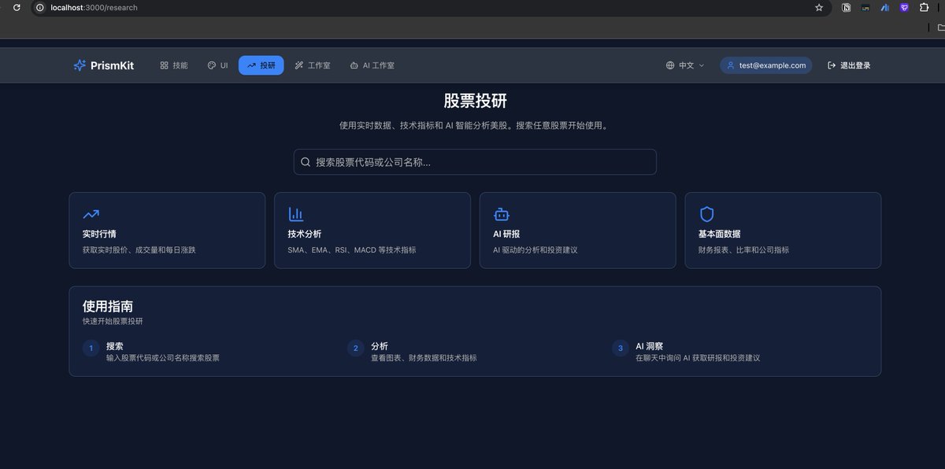This screenshot has height=469, width=945.
Task: Click the browser address bar URL
Action: [x=94, y=8]
